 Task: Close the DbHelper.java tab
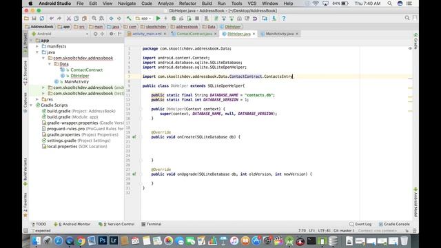(254, 34)
